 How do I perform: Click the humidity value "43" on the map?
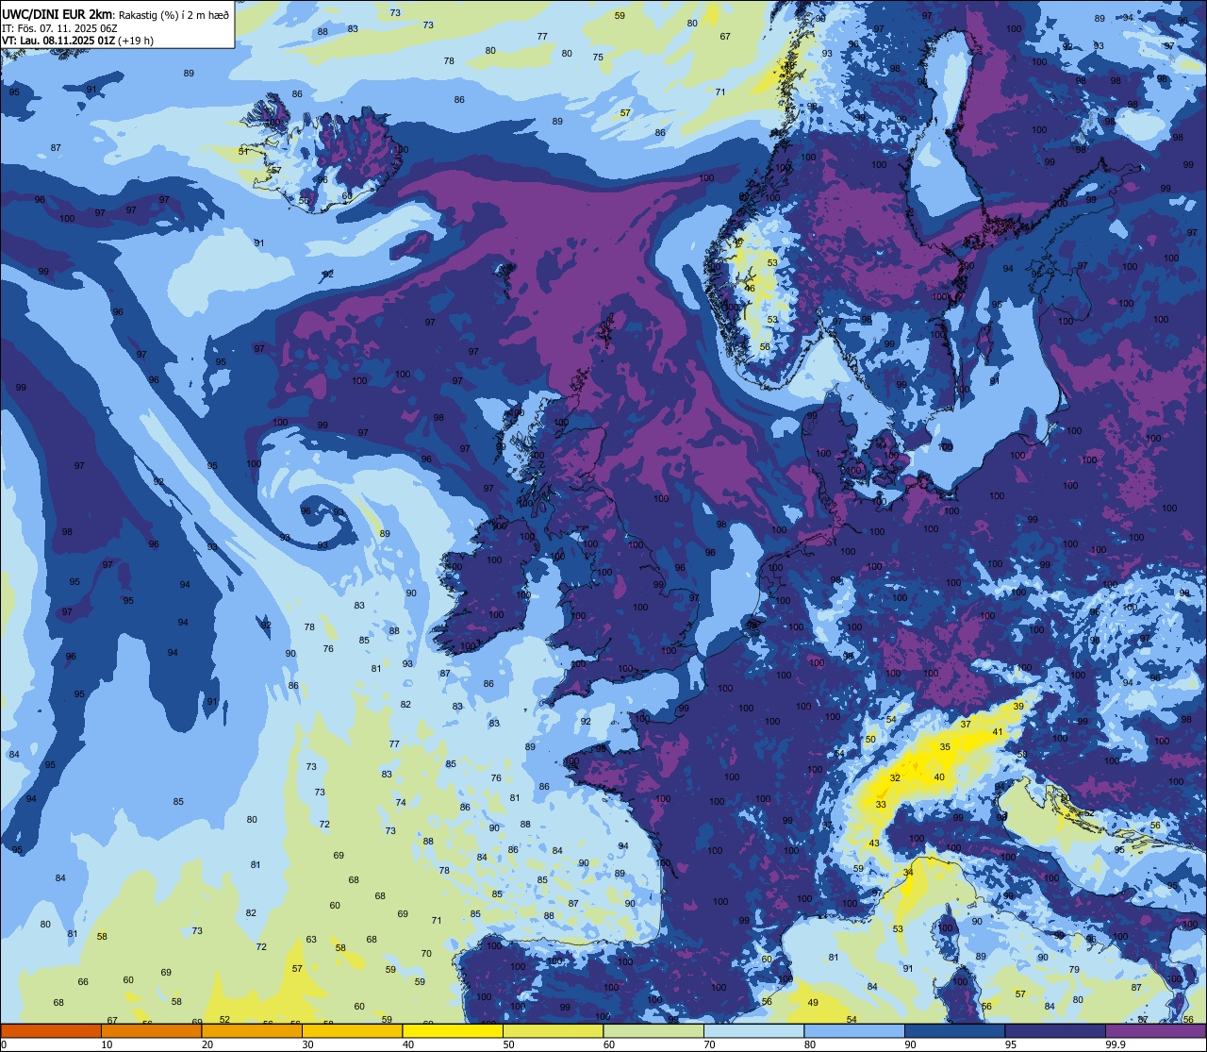pos(874,843)
